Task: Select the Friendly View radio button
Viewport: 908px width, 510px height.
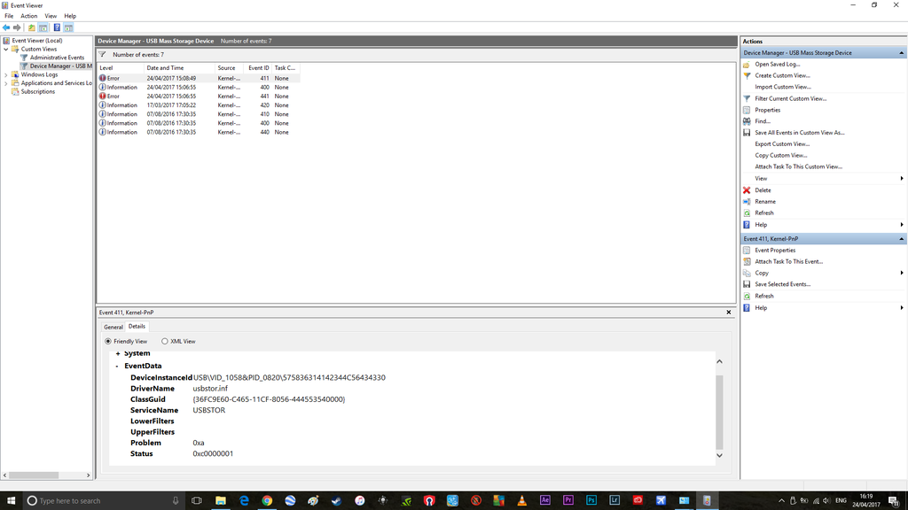Action: 108,342
